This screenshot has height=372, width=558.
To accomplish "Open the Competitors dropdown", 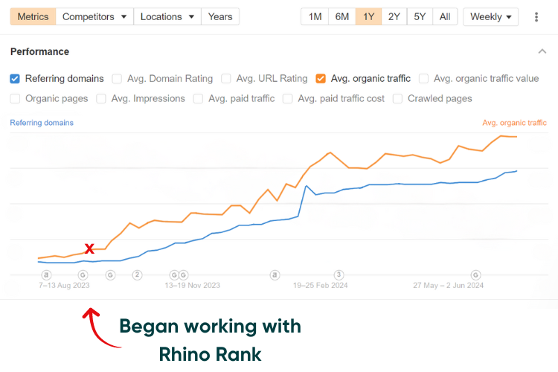I will tap(94, 16).
